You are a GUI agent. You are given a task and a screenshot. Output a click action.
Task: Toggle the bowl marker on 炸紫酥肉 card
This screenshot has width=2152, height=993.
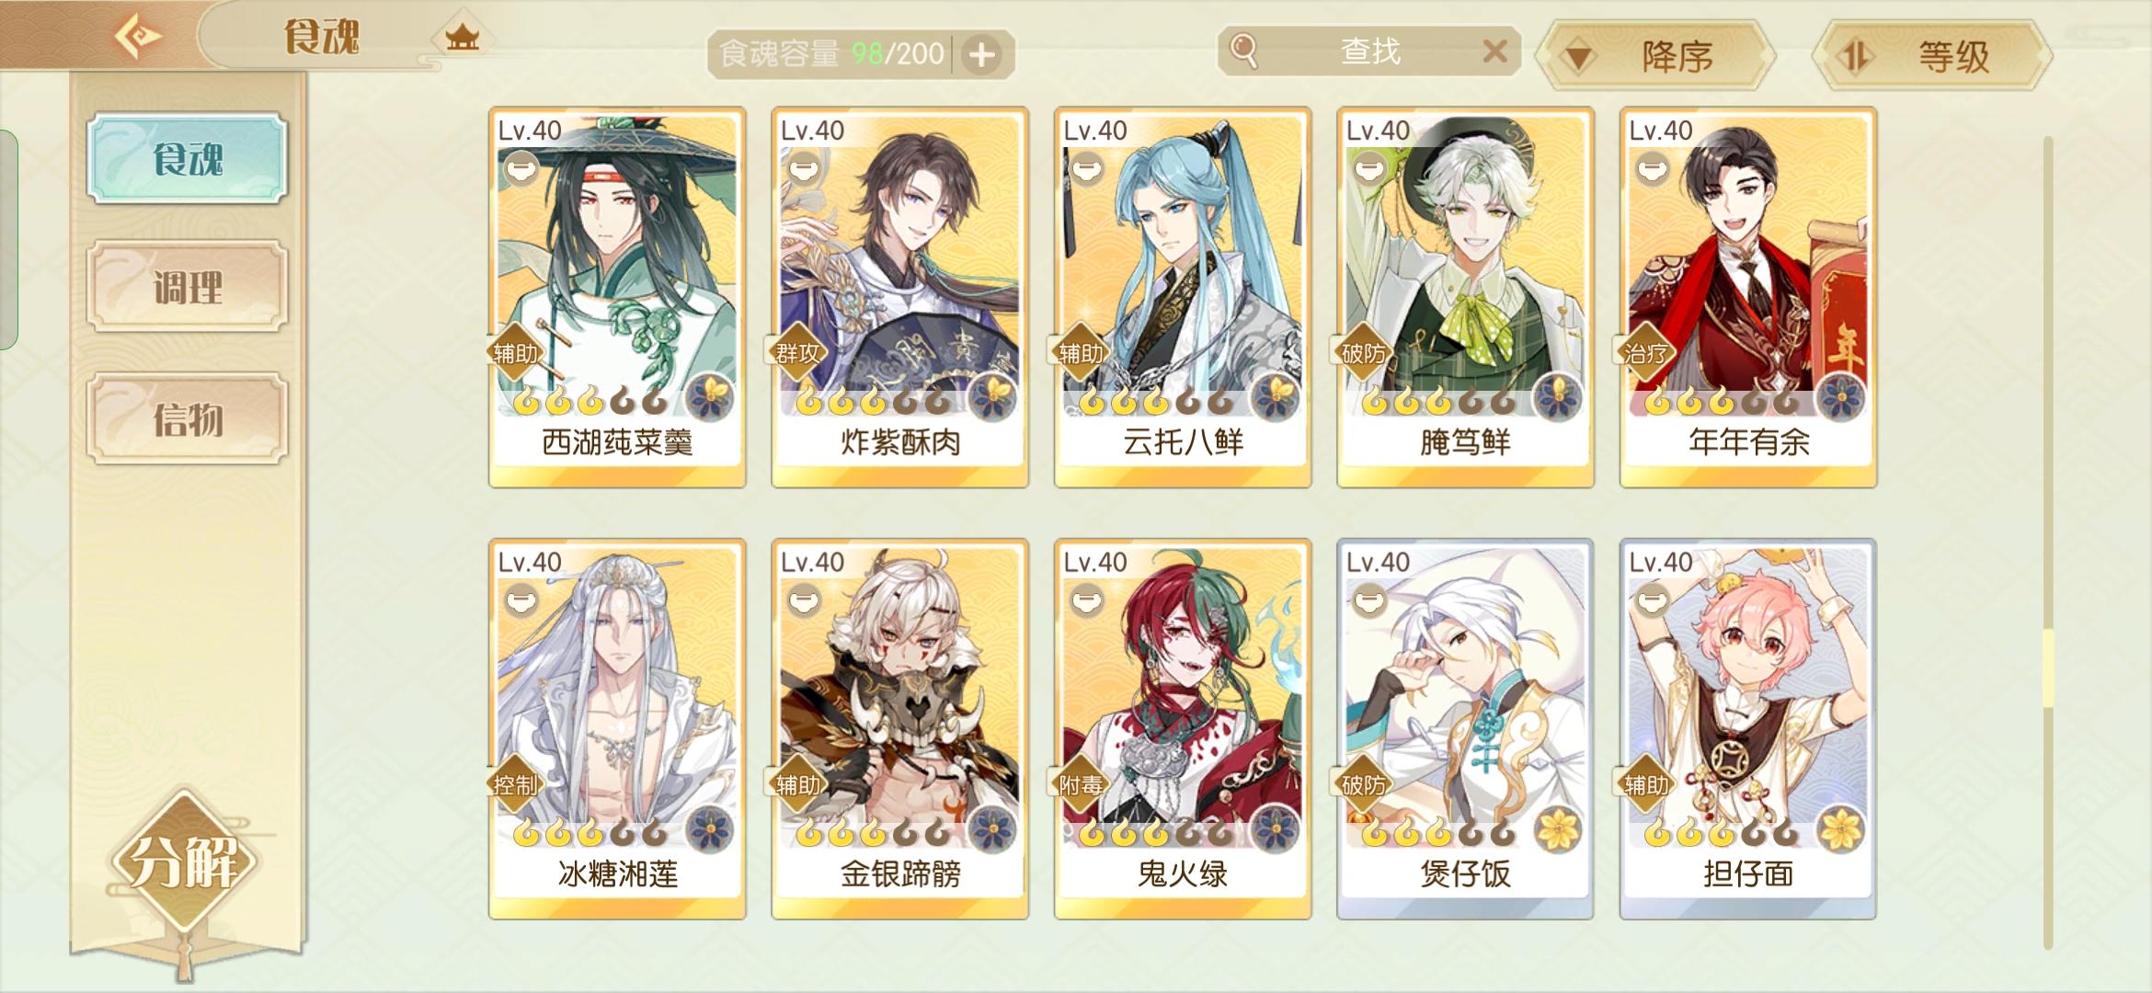click(805, 170)
